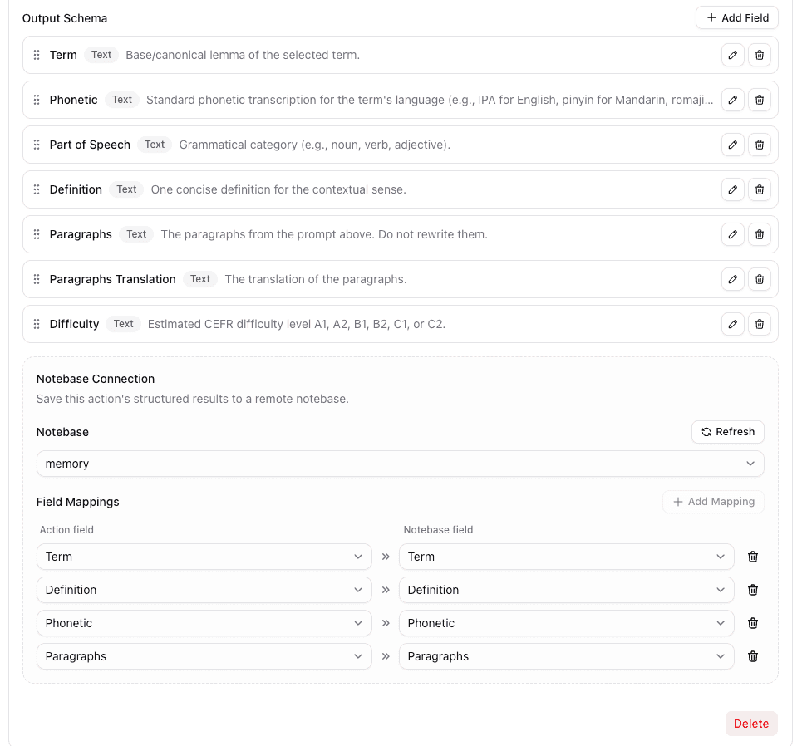Delete the Paragraphs output field
The height and width of the screenshot is (746, 802).
759,234
